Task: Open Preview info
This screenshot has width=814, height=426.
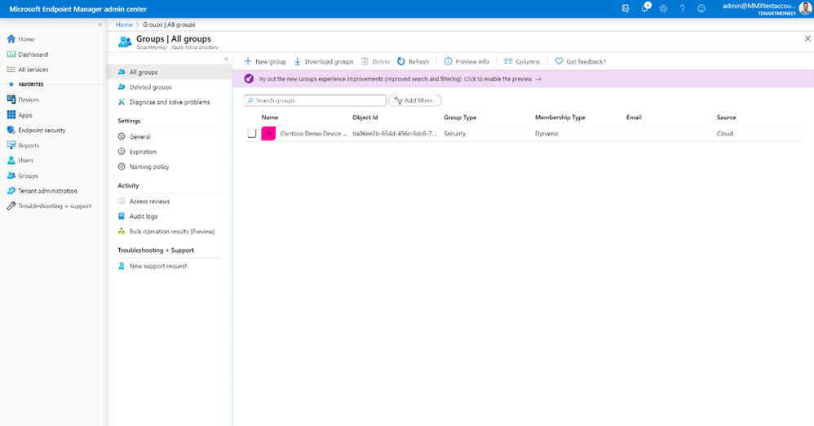Action: tap(467, 61)
